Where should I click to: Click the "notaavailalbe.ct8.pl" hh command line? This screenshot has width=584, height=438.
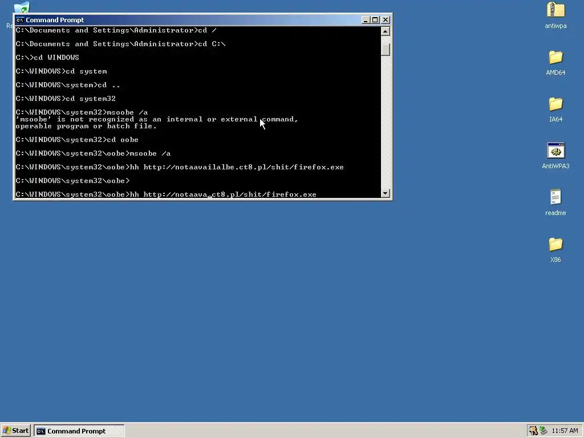coord(180,167)
